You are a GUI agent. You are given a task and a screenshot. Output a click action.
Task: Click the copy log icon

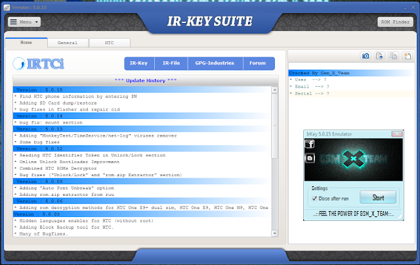393,56
